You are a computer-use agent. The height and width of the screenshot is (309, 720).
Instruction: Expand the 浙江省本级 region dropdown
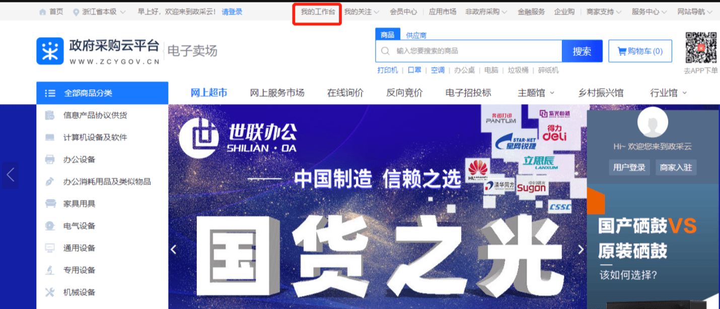click(x=123, y=12)
